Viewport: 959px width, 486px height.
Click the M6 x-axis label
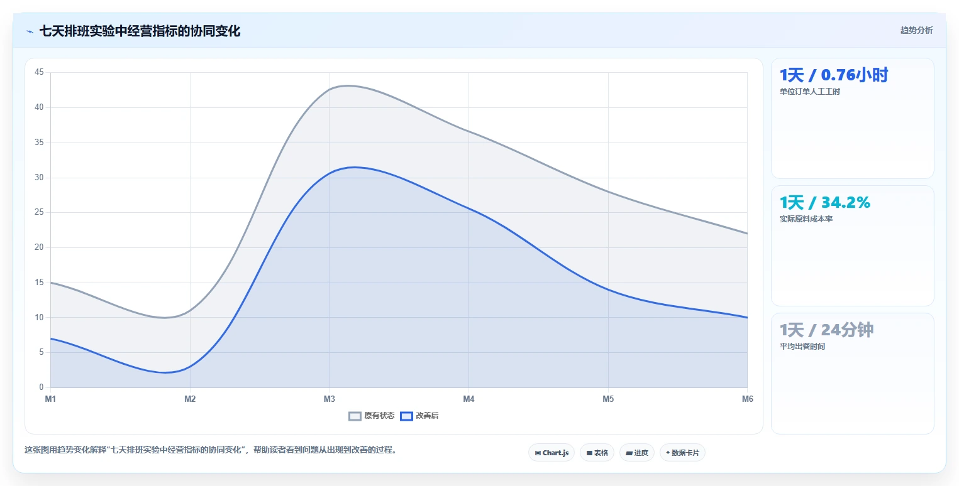(747, 399)
